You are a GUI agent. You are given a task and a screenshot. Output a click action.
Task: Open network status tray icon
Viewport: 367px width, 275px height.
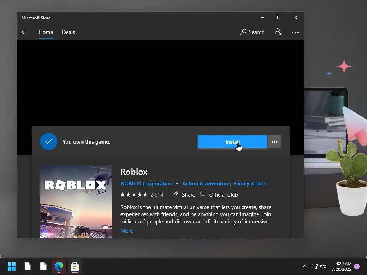pos(314,266)
